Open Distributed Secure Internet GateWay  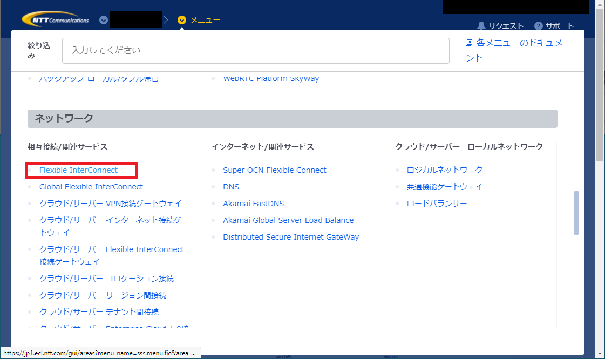click(291, 237)
